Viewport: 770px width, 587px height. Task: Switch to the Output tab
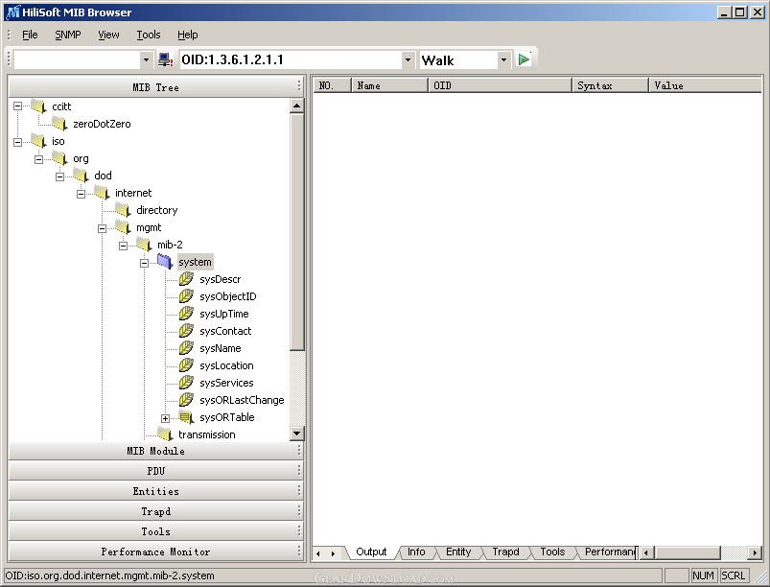371,552
